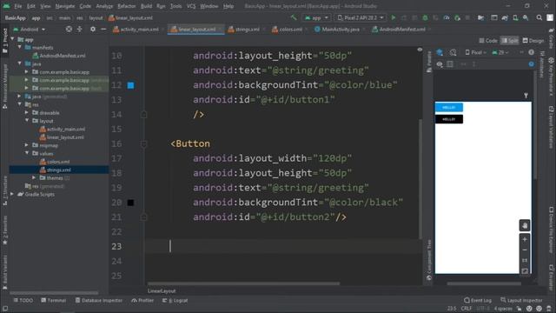
Task: Switch the editor to Code view
Action: [488, 41]
